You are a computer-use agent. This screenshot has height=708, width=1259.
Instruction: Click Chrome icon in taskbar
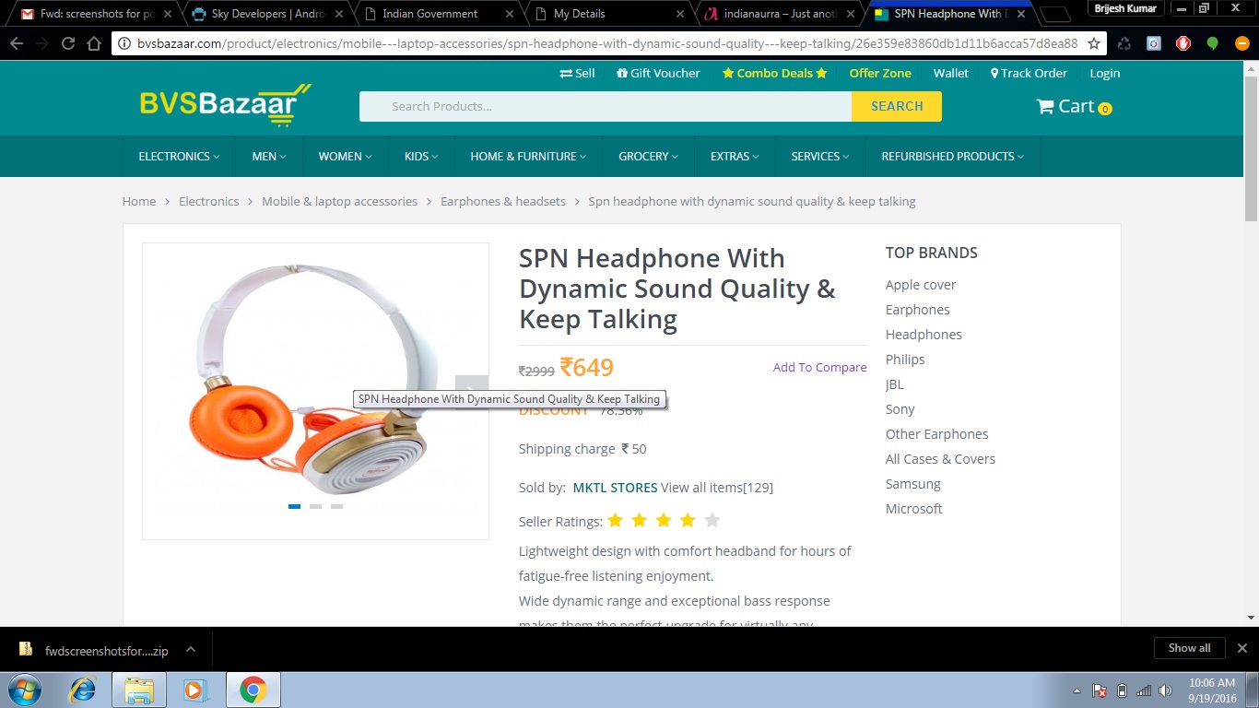(x=253, y=690)
